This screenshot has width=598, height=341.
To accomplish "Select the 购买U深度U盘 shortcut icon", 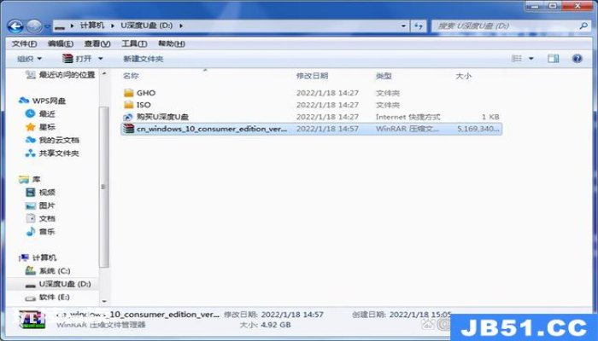I will [128, 117].
